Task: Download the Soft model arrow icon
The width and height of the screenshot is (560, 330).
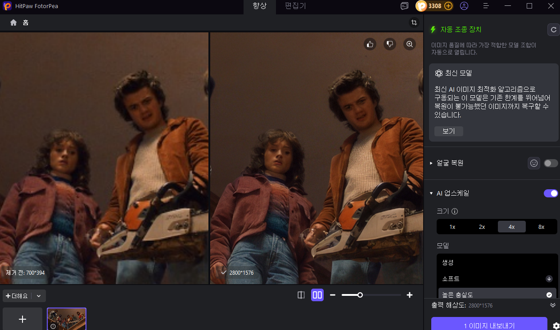Action: (549, 279)
